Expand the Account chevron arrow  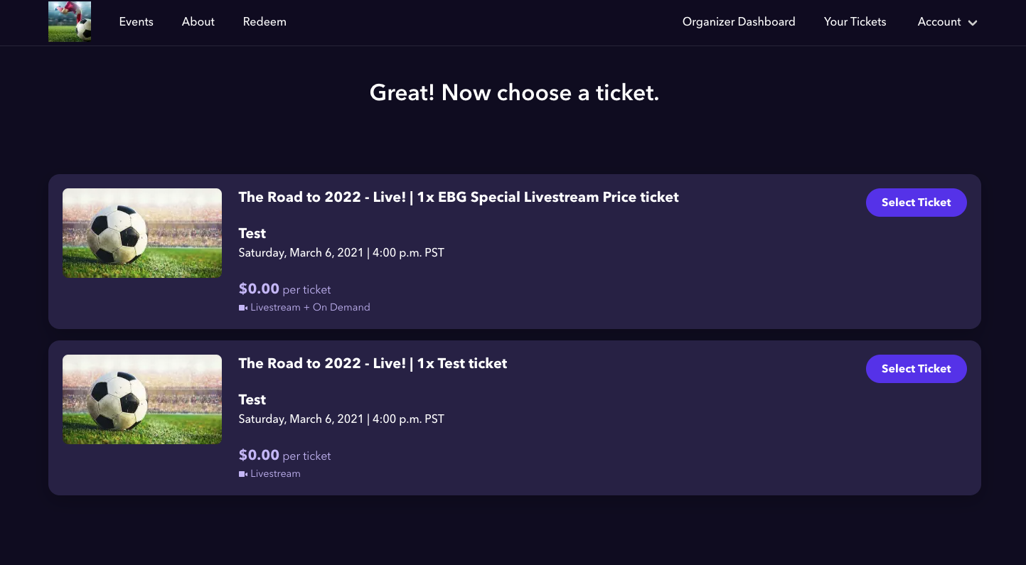click(973, 23)
